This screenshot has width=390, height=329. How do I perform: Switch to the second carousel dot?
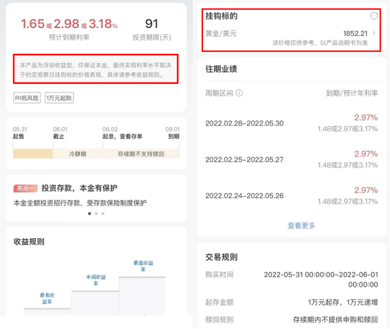(x=96, y=214)
